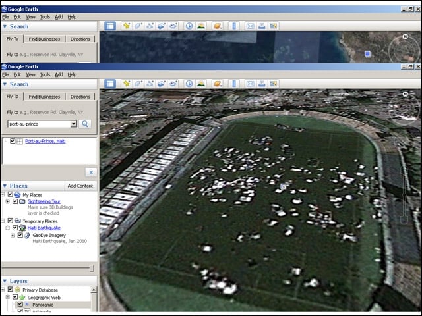
Task: Add placemark pushpin icon in front window
Action: click(127, 84)
